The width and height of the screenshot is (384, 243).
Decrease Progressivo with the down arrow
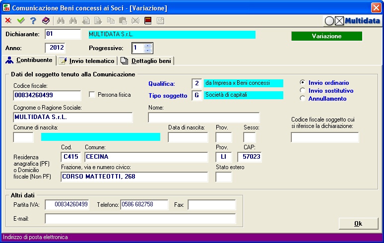click(x=148, y=50)
